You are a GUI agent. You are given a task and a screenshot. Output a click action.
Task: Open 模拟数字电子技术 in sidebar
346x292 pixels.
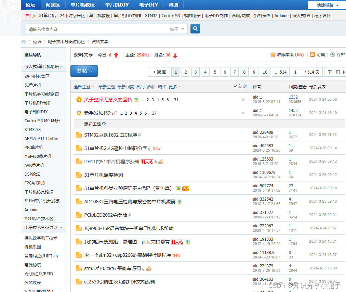41,238
